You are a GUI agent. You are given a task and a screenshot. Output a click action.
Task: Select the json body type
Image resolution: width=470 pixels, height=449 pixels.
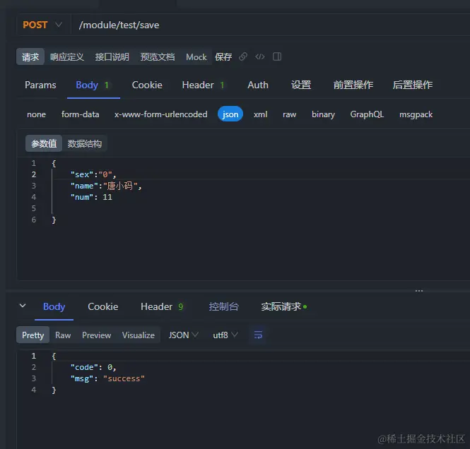click(x=230, y=114)
